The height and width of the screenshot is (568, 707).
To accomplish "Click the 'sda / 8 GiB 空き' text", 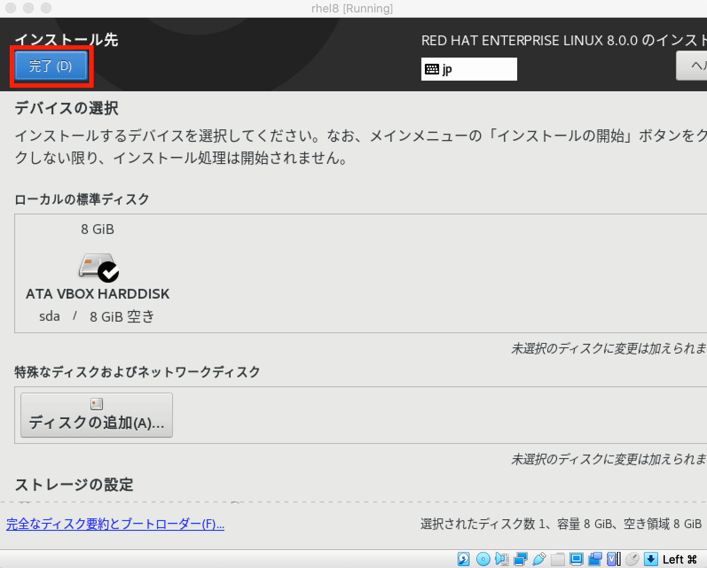I will [x=97, y=316].
